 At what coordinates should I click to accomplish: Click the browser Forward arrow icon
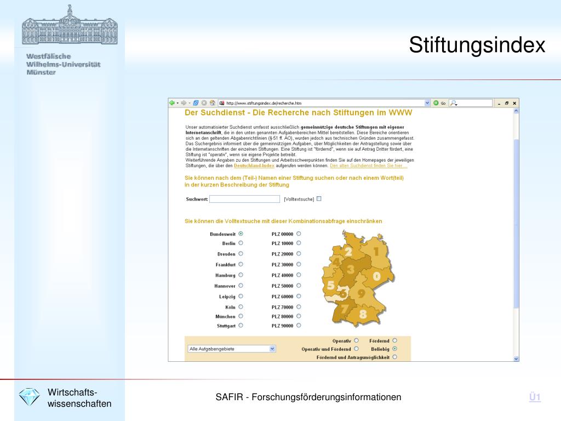184,103
